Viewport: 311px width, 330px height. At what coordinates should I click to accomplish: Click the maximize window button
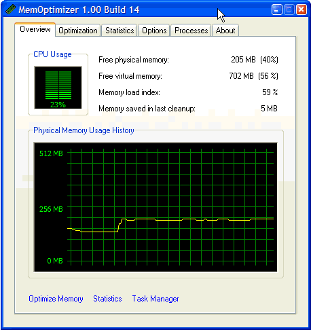[289, 10]
